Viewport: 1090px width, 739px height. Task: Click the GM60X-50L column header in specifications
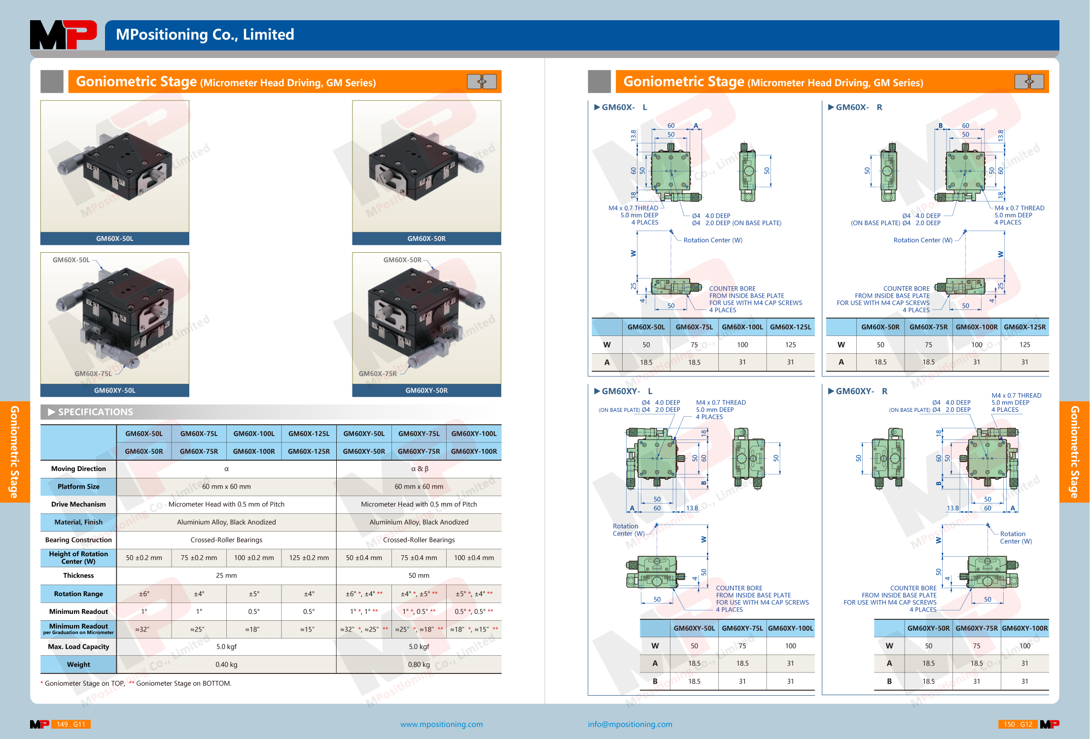click(144, 434)
